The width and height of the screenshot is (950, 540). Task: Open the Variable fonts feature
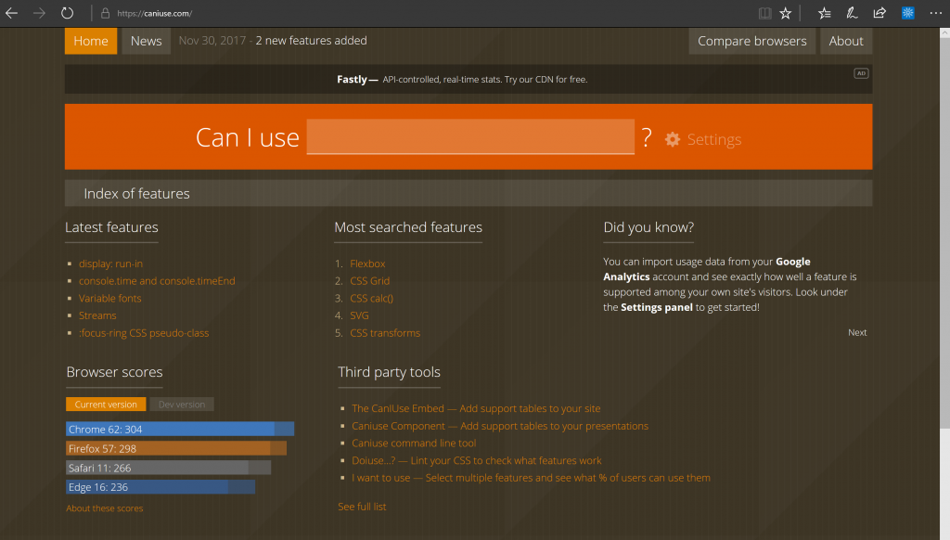coord(109,298)
